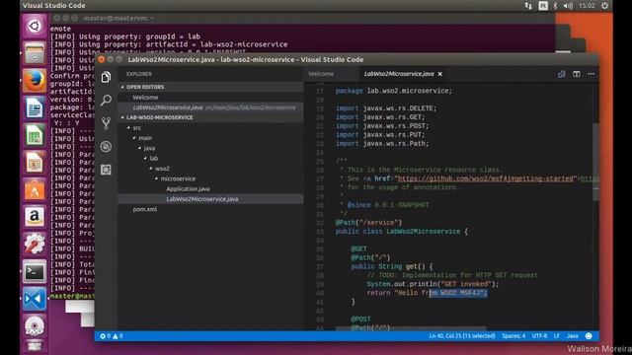Open the Files manager launcher icon

[35, 52]
